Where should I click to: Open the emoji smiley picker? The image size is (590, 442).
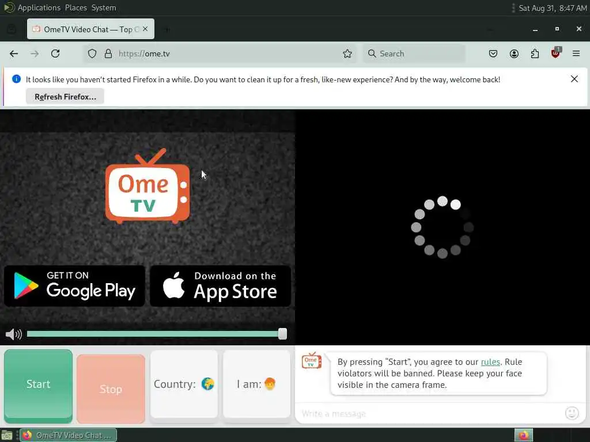coord(572,413)
